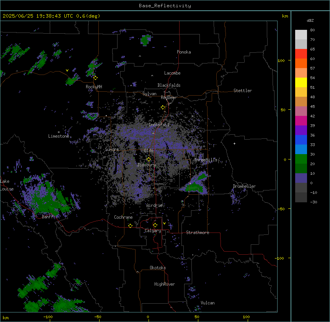Pick the magenta swatch in the dBZ legend
The width and height of the screenshot is (330, 322).
pos(301,120)
